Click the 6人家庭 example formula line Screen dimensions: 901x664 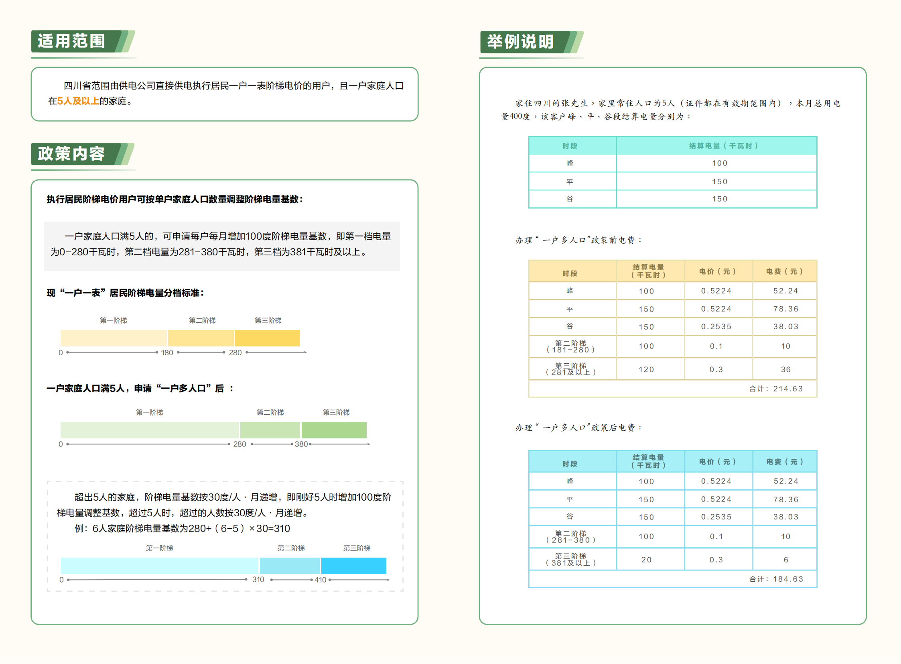pyautogui.click(x=182, y=529)
